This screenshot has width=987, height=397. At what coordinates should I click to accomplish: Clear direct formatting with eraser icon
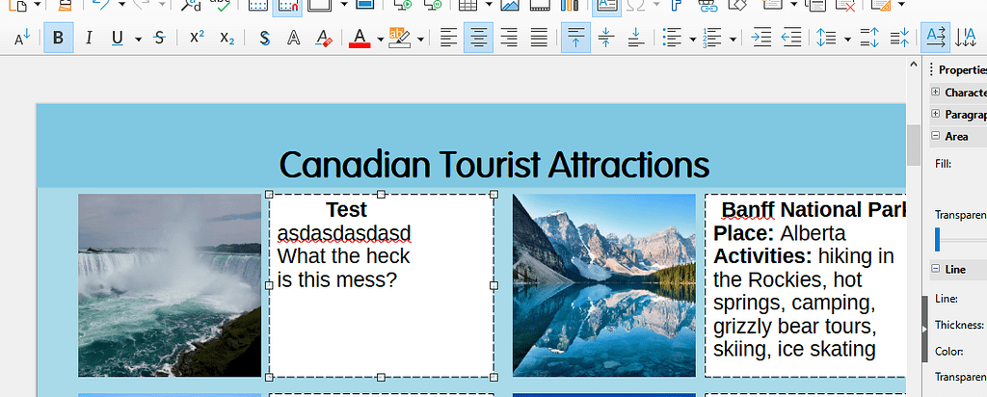pyautogui.click(x=324, y=38)
